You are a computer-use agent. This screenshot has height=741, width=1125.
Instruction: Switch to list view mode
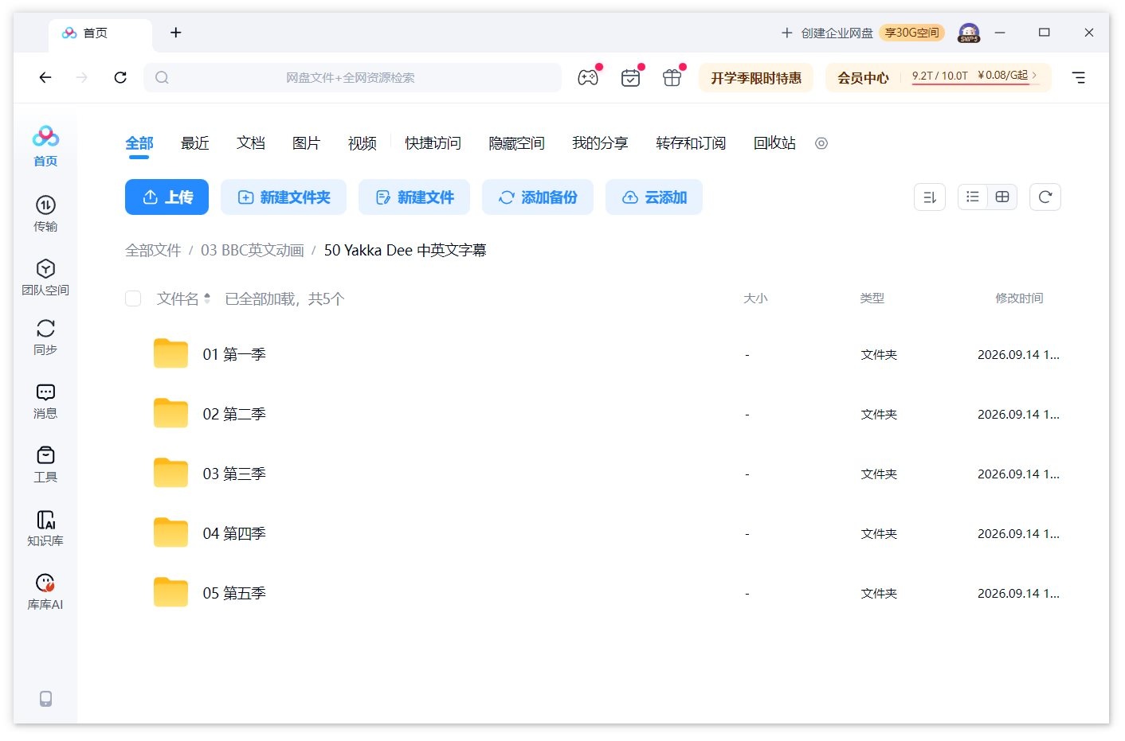coord(973,197)
